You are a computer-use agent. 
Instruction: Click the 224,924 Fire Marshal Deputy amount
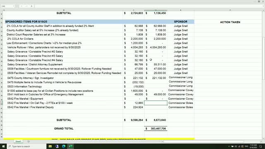tap(138, 107)
